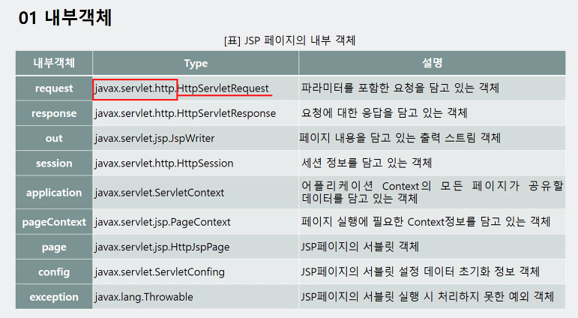The height and width of the screenshot is (318, 578).
Task: Click description 'JSP페이지의 서블릿 설정 데이터 초기화 정보 객체'
Action: click(421, 271)
